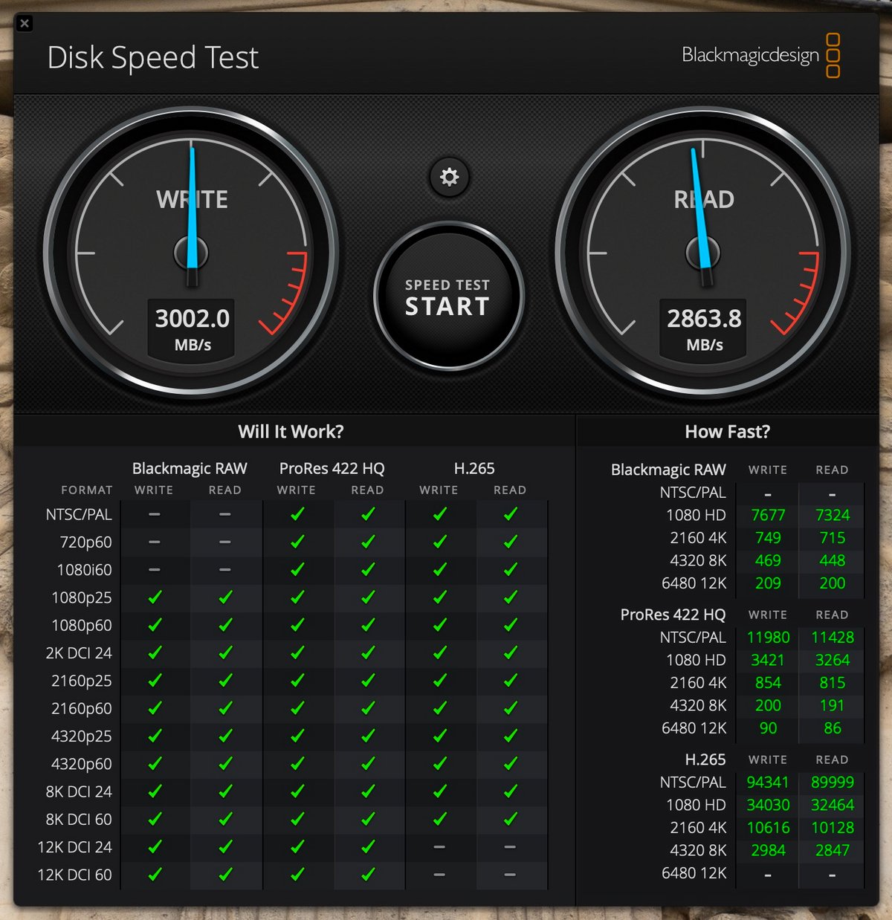Click ProRes 422 HQ 6480 12K write value 90

(768, 728)
